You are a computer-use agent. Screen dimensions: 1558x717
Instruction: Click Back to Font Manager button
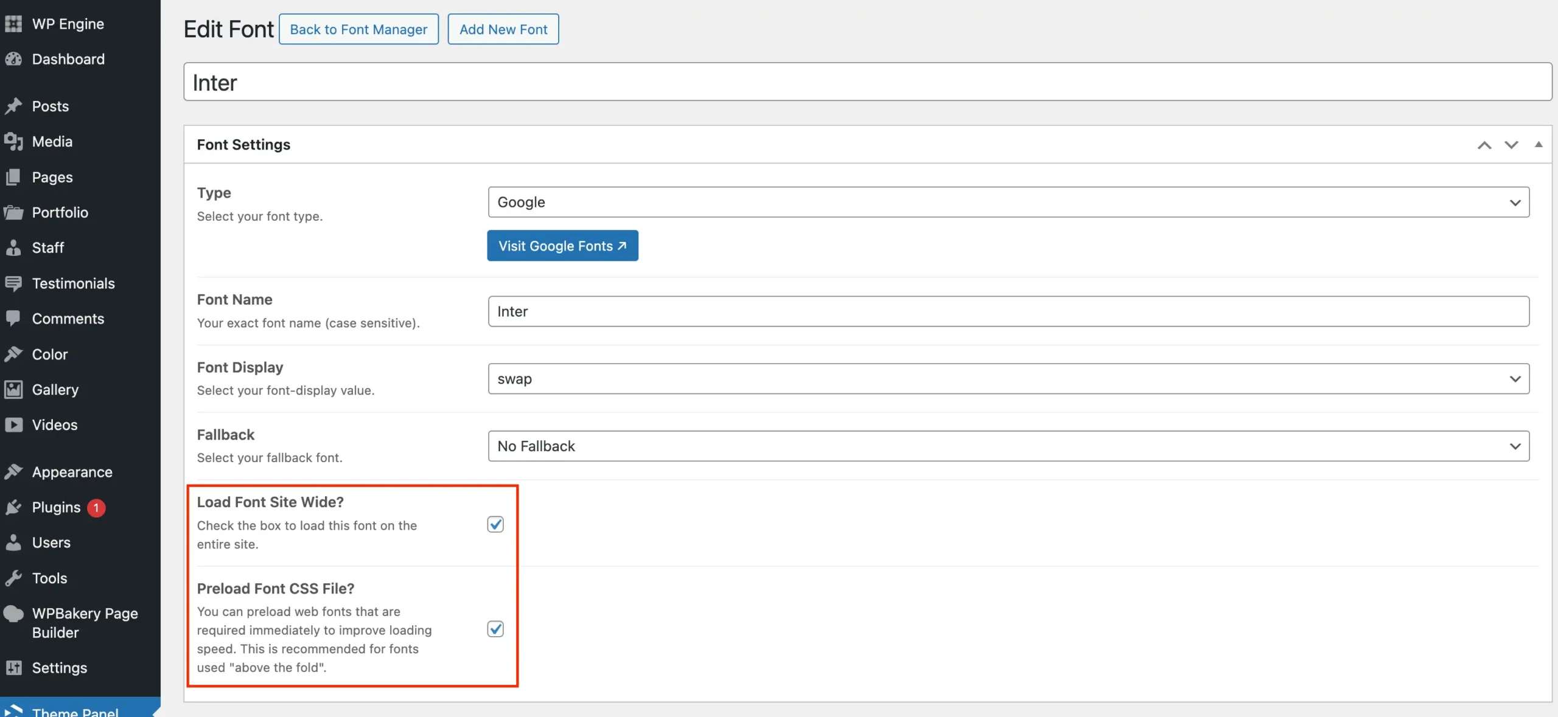coord(358,29)
